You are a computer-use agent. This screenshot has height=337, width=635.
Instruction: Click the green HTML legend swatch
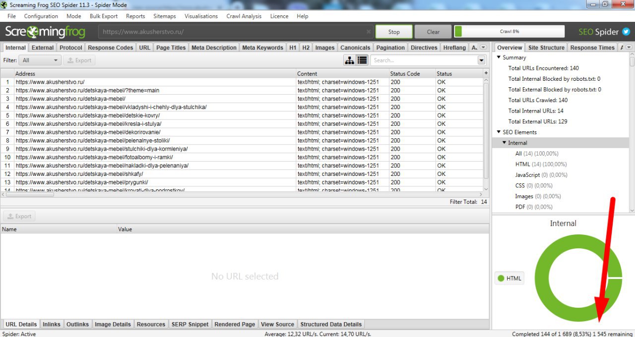coord(501,278)
